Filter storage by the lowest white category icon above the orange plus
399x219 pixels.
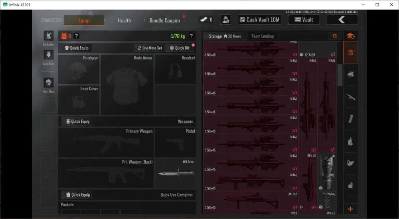pos(351,185)
